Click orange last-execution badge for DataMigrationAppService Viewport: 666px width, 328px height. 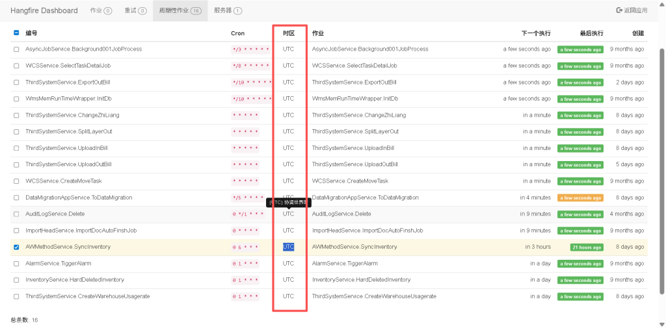(580, 197)
